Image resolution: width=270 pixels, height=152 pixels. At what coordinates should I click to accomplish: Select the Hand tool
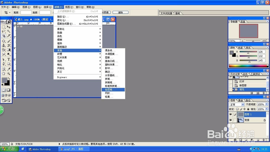(4, 74)
